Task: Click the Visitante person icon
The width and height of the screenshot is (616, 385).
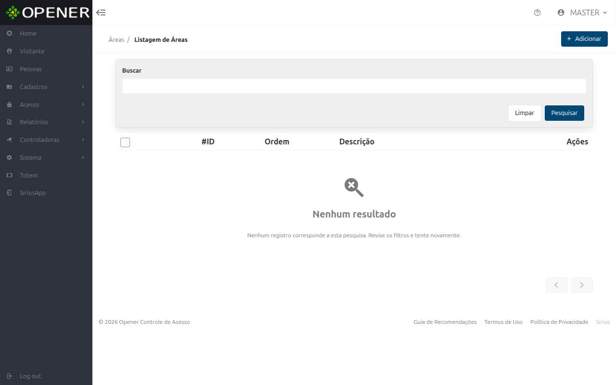Action: [9, 51]
